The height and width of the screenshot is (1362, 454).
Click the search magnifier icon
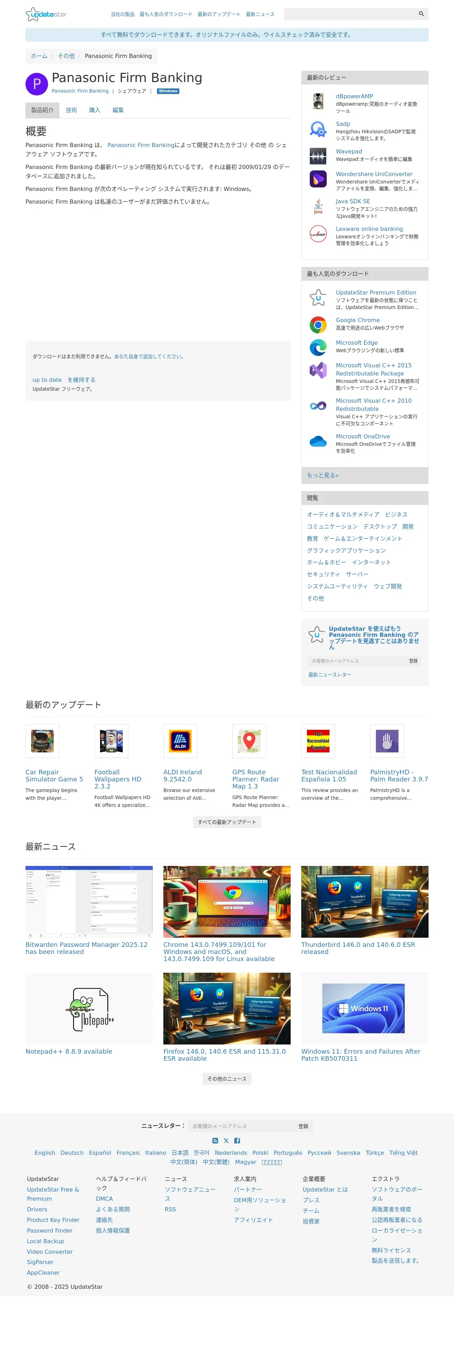(421, 14)
